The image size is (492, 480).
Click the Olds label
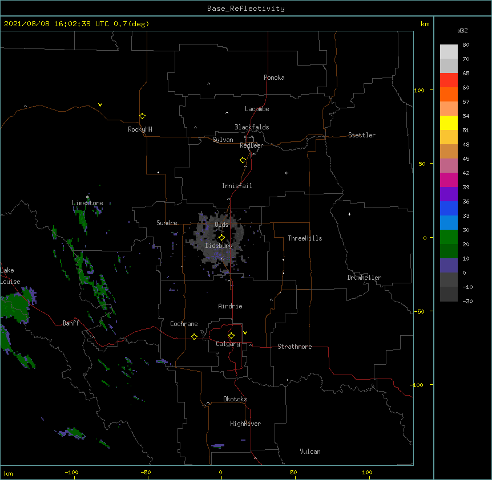point(221,225)
